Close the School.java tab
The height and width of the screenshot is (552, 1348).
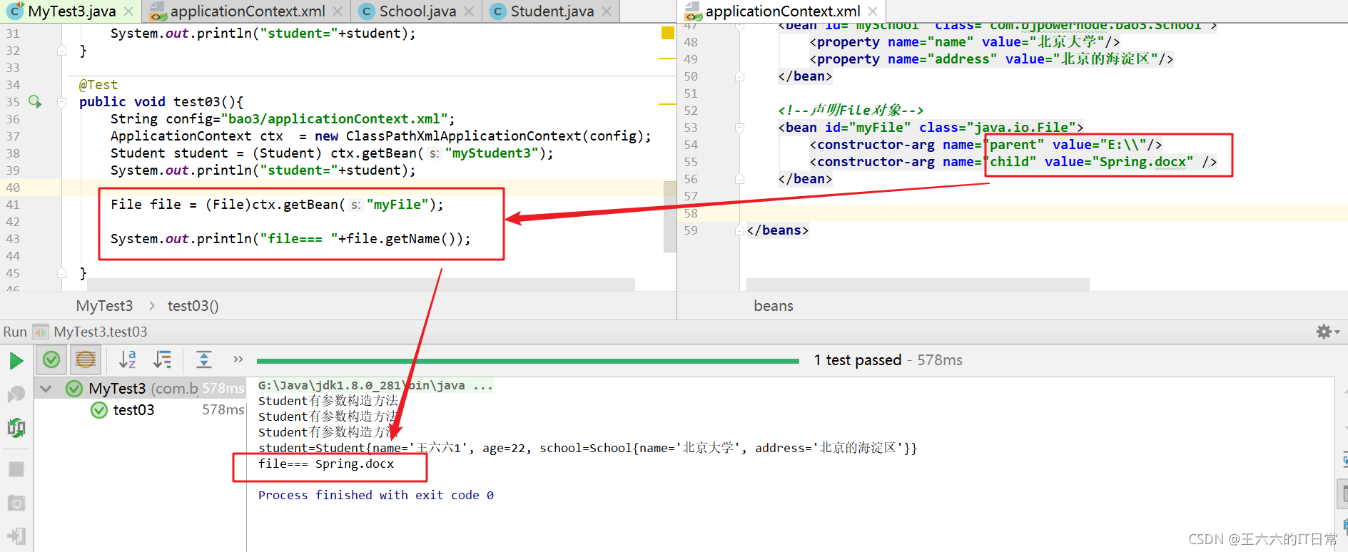tap(469, 11)
